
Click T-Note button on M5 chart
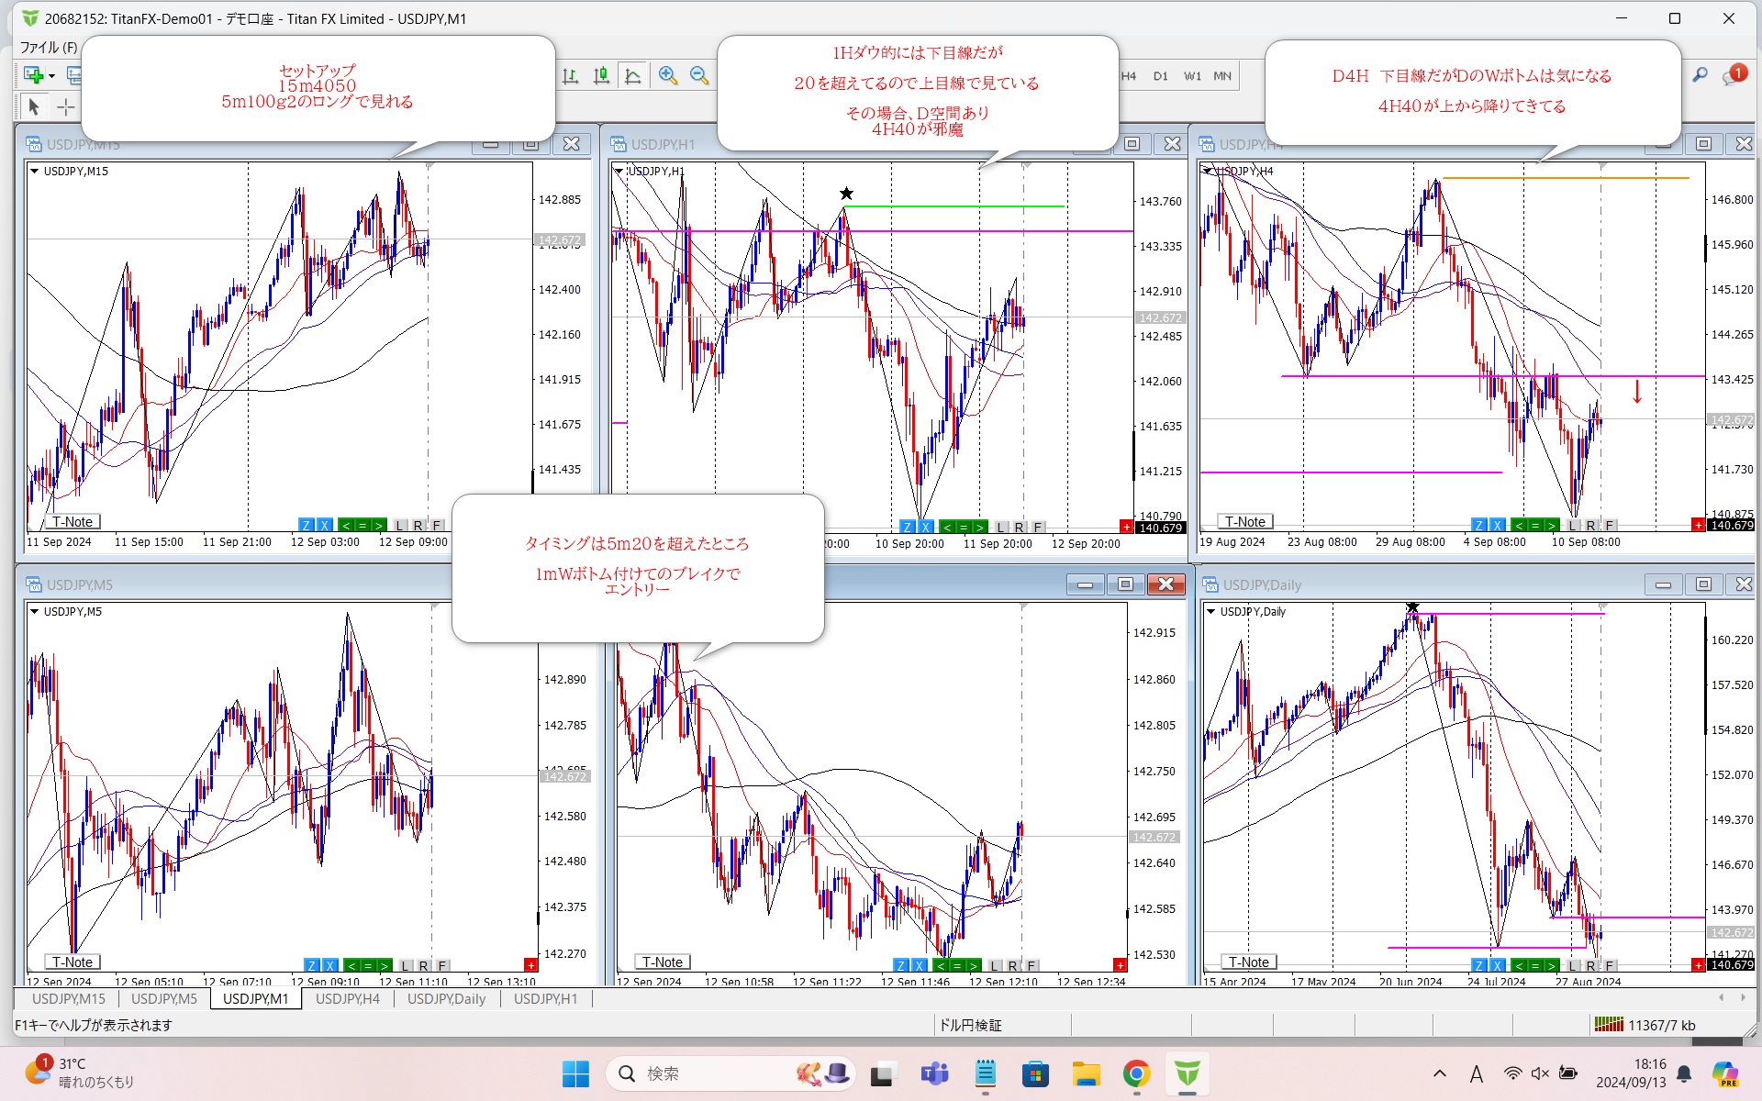pyautogui.click(x=72, y=962)
